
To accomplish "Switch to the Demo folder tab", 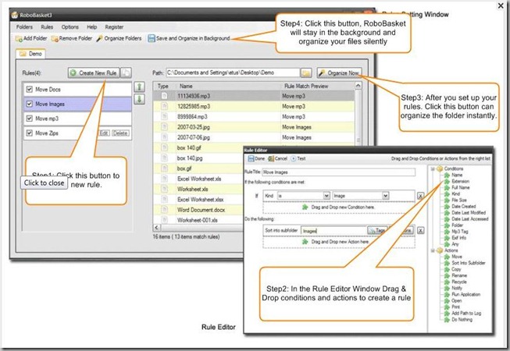I will click(x=31, y=54).
